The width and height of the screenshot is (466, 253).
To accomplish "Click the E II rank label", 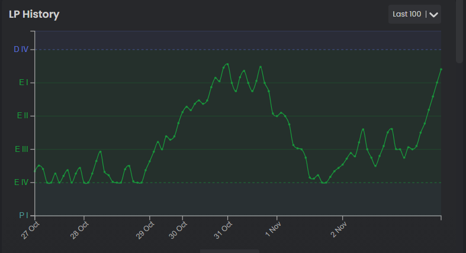I will tap(23, 116).
